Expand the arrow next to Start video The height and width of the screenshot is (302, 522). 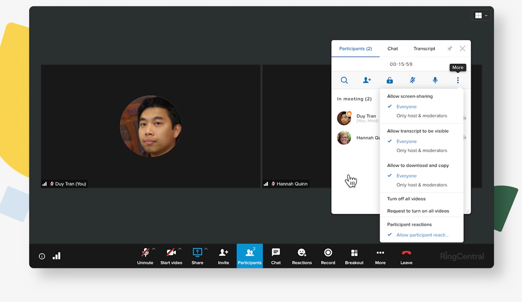180,249
